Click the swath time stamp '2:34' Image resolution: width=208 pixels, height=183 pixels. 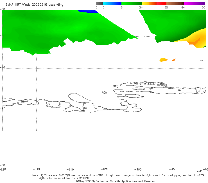coord(200,171)
